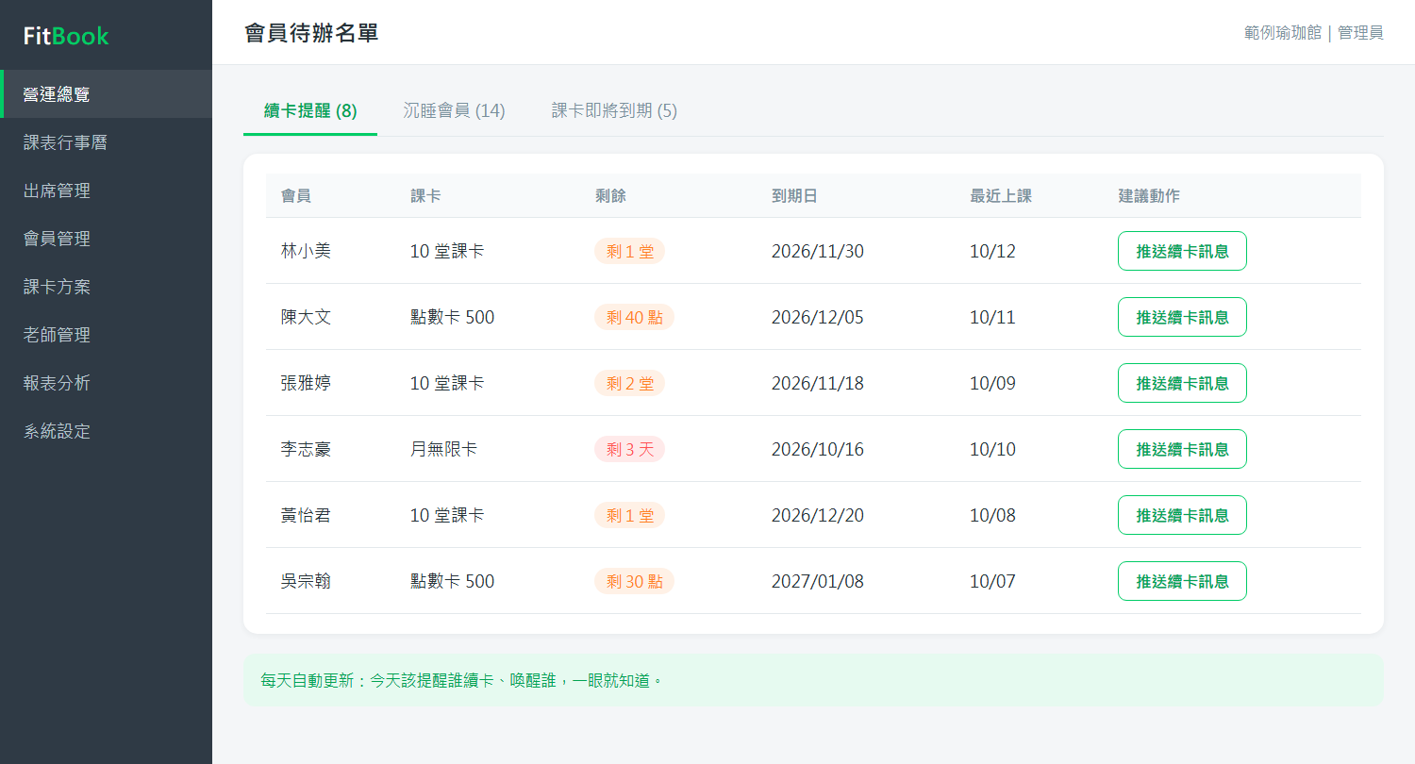Click last class date 10/09
The width and height of the screenshot is (1415, 764).
(x=992, y=383)
